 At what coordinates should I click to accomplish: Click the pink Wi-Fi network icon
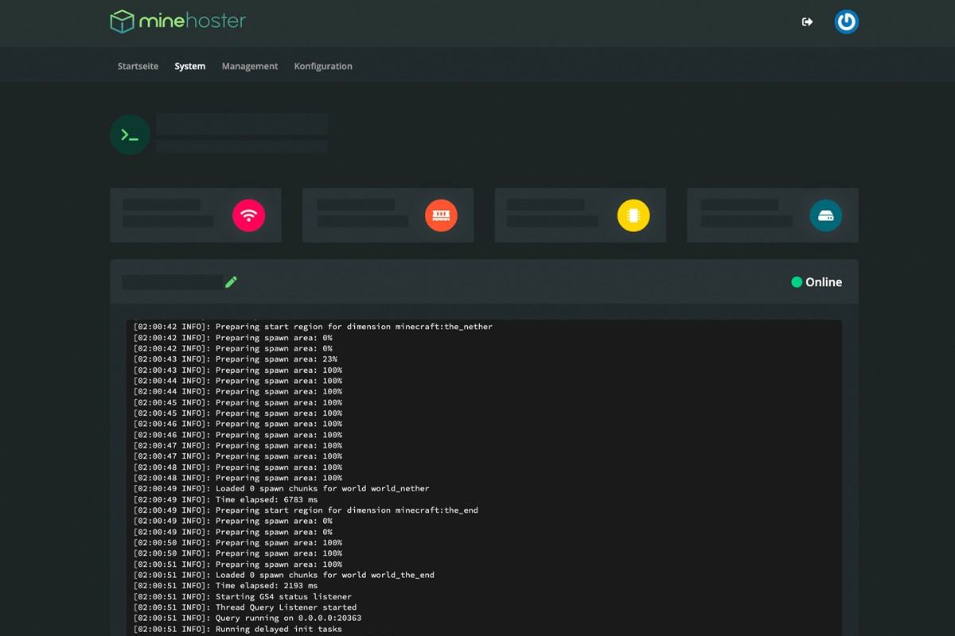pyautogui.click(x=249, y=215)
